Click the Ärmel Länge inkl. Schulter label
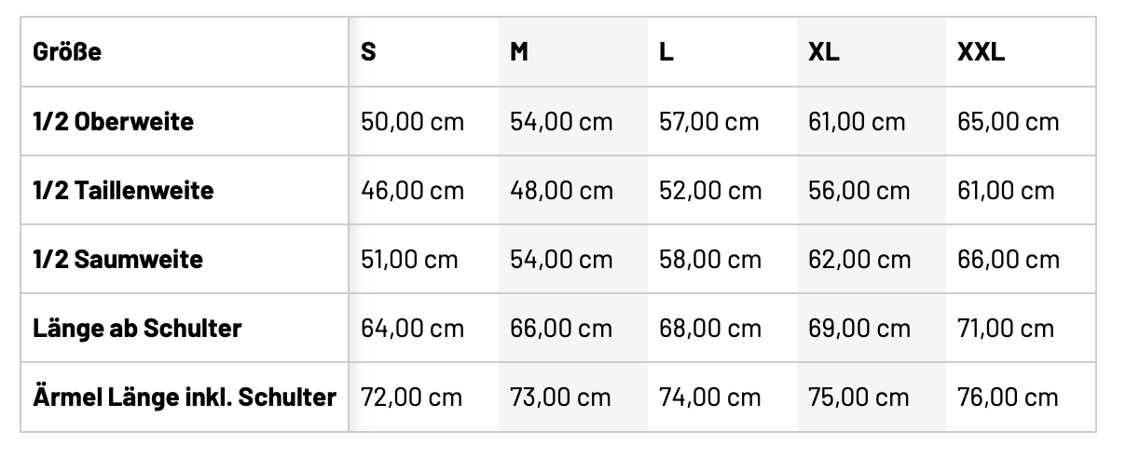 click(184, 397)
